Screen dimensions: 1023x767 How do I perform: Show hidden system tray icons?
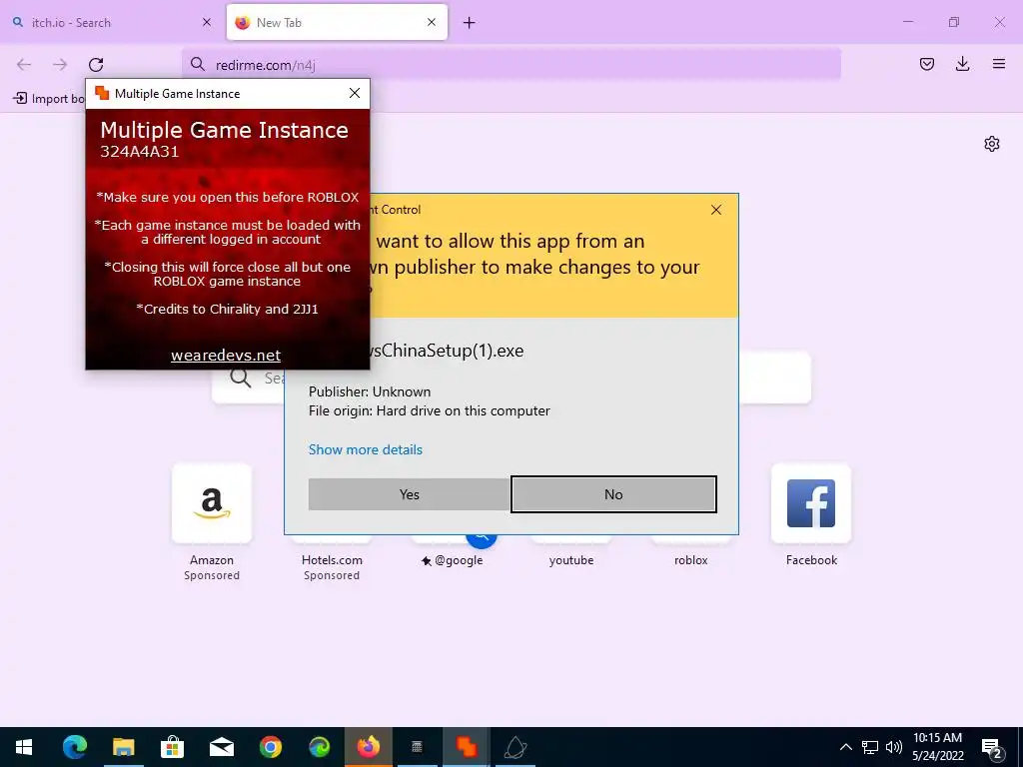pyautogui.click(x=845, y=747)
